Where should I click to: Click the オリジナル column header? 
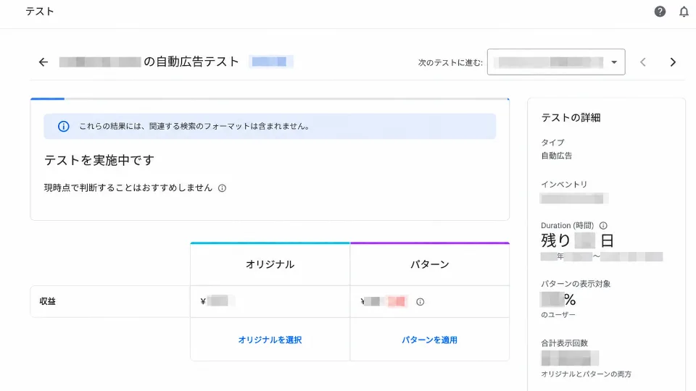[270, 264]
